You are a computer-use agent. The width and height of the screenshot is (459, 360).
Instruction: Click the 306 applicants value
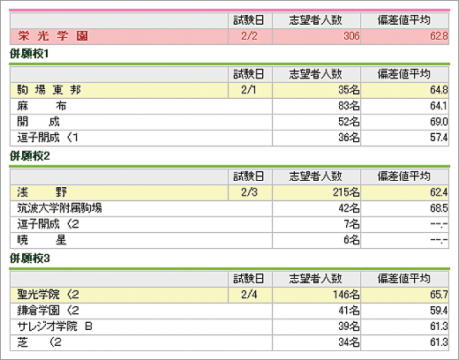coord(351,36)
